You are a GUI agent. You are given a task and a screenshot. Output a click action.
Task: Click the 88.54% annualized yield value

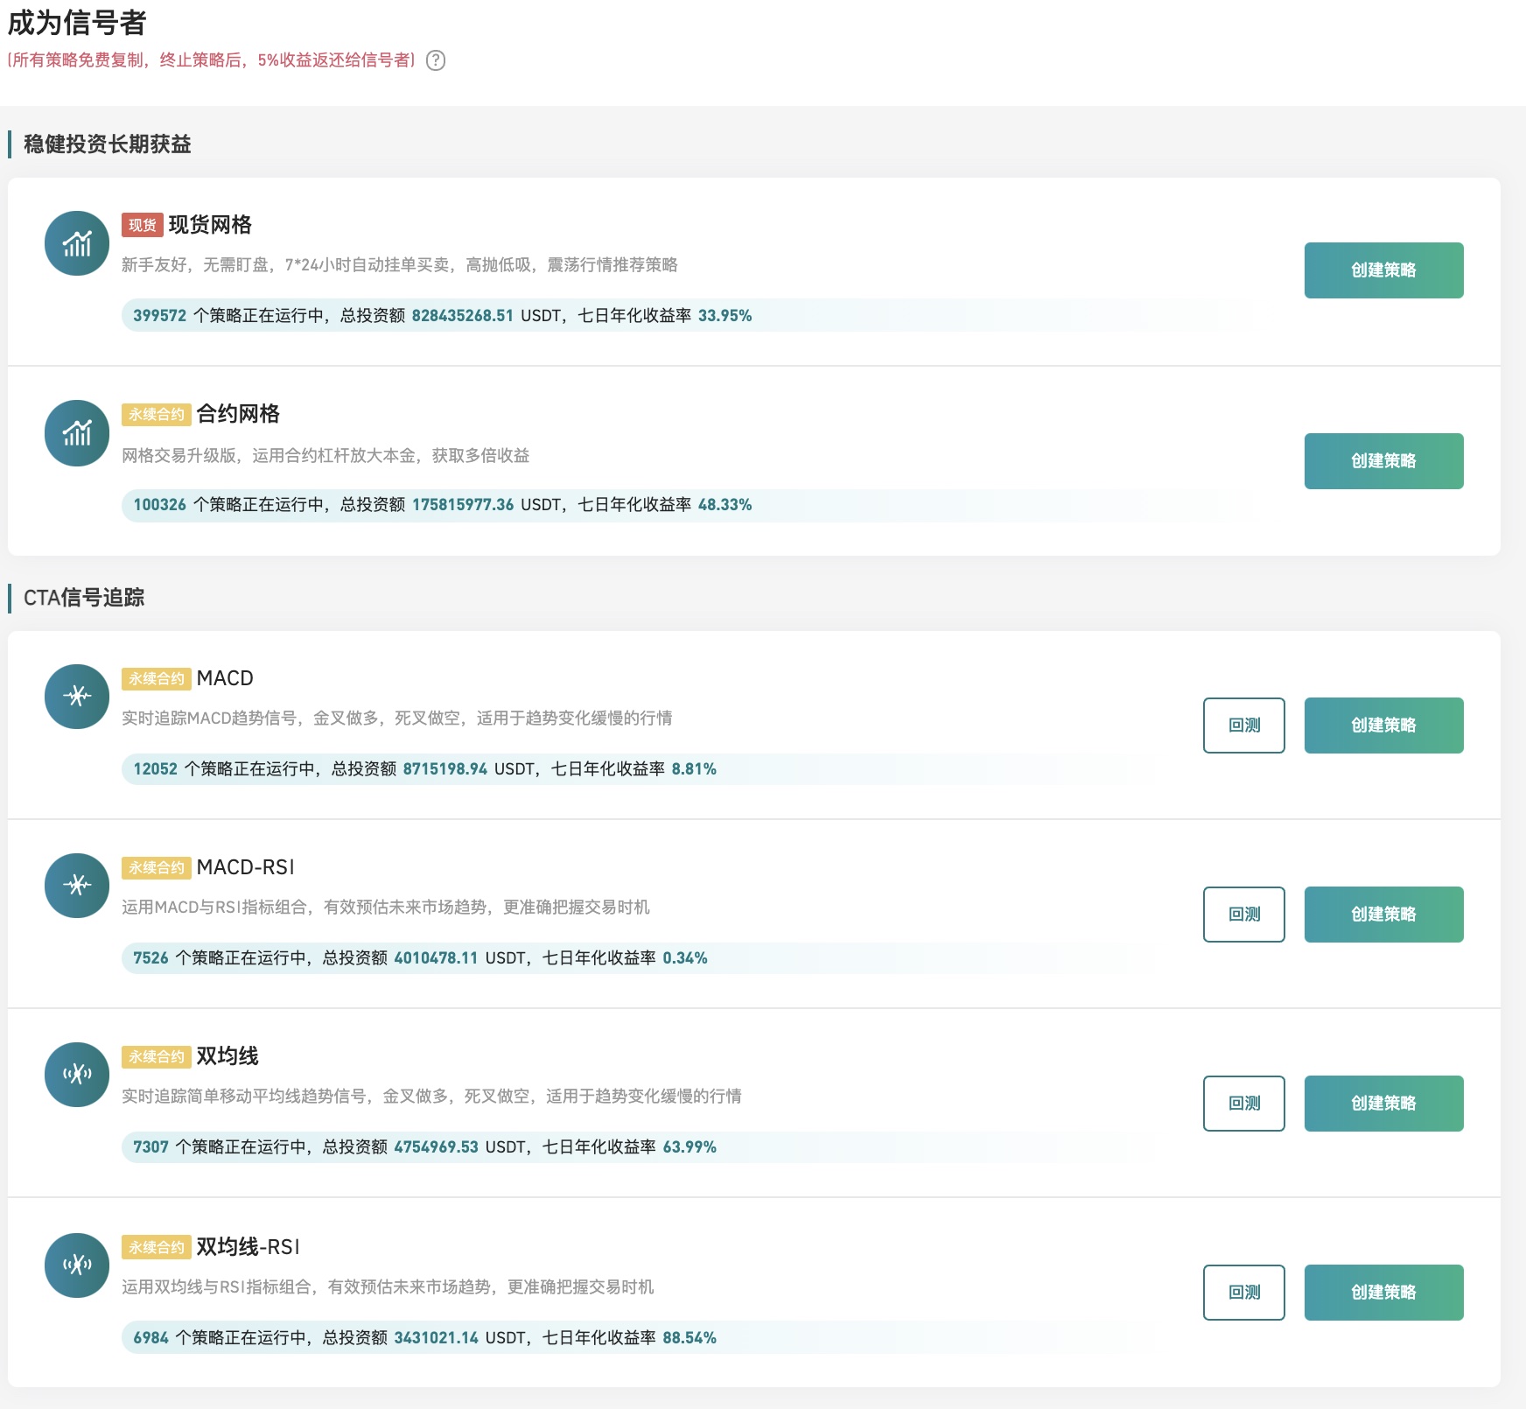[689, 1338]
